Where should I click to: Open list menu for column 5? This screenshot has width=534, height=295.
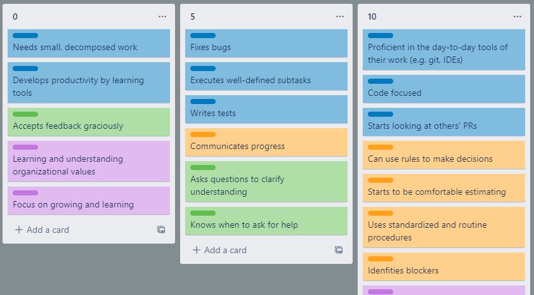tap(340, 16)
